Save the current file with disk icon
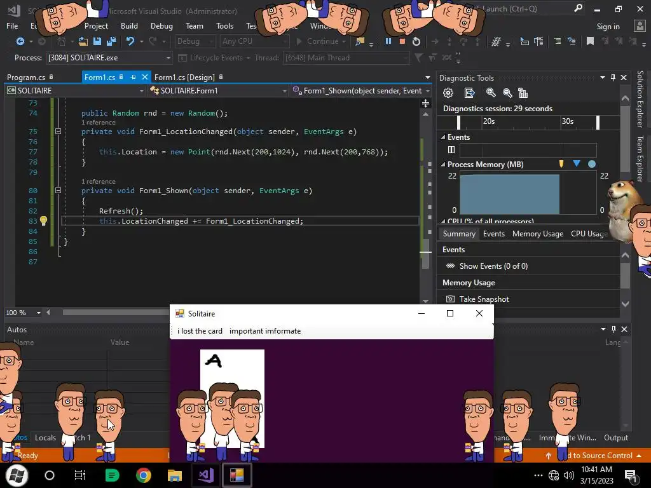Viewport: 651px width, 488px height. click(97, 41)
